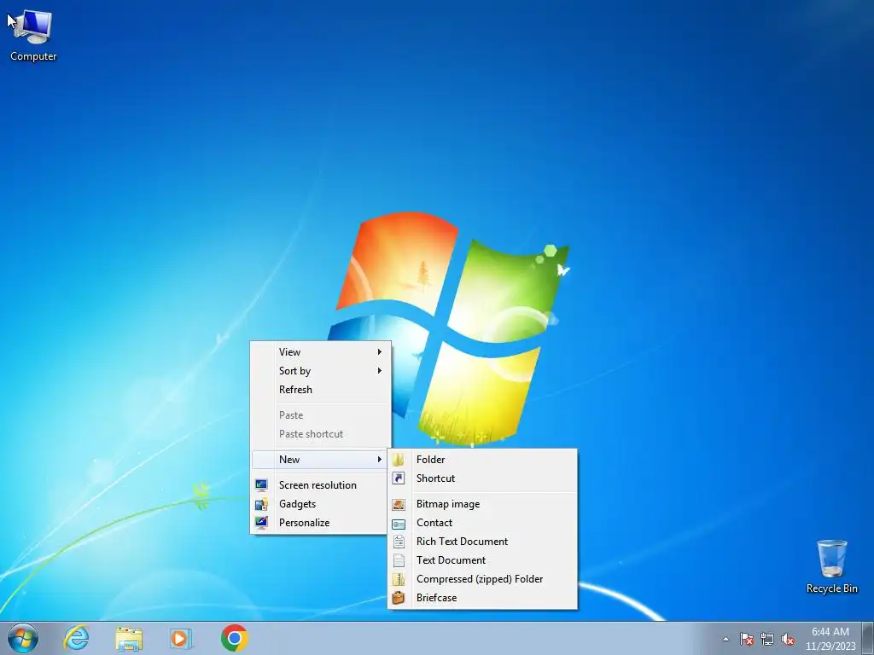Click the Action Center flag icon
Image resolution: width=874 pixels, height=655 pixels.
coord(747,639)
